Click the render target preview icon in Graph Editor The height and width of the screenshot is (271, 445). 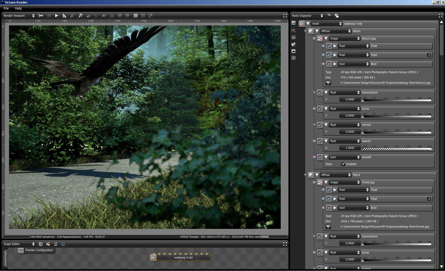tap(41, 244)
